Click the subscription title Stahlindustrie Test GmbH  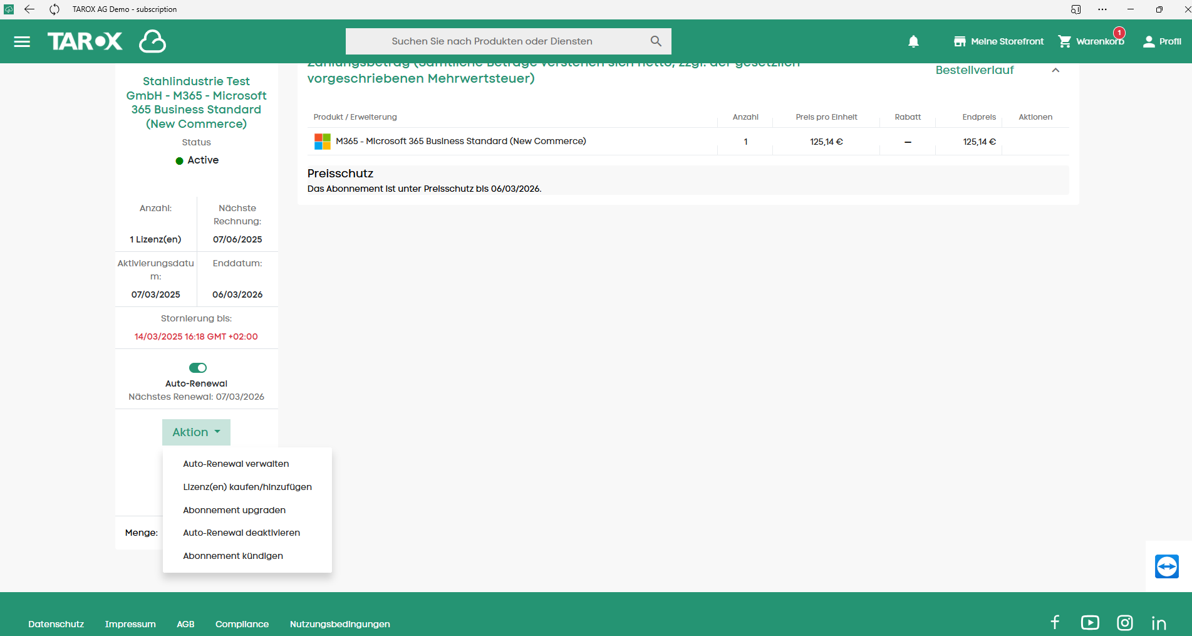point(197,102)
